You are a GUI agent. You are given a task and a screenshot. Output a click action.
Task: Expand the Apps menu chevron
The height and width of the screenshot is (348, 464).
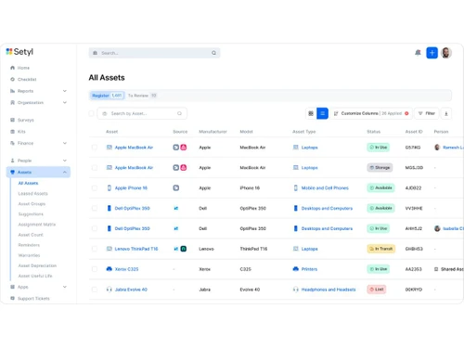click(x=65, y=287)
